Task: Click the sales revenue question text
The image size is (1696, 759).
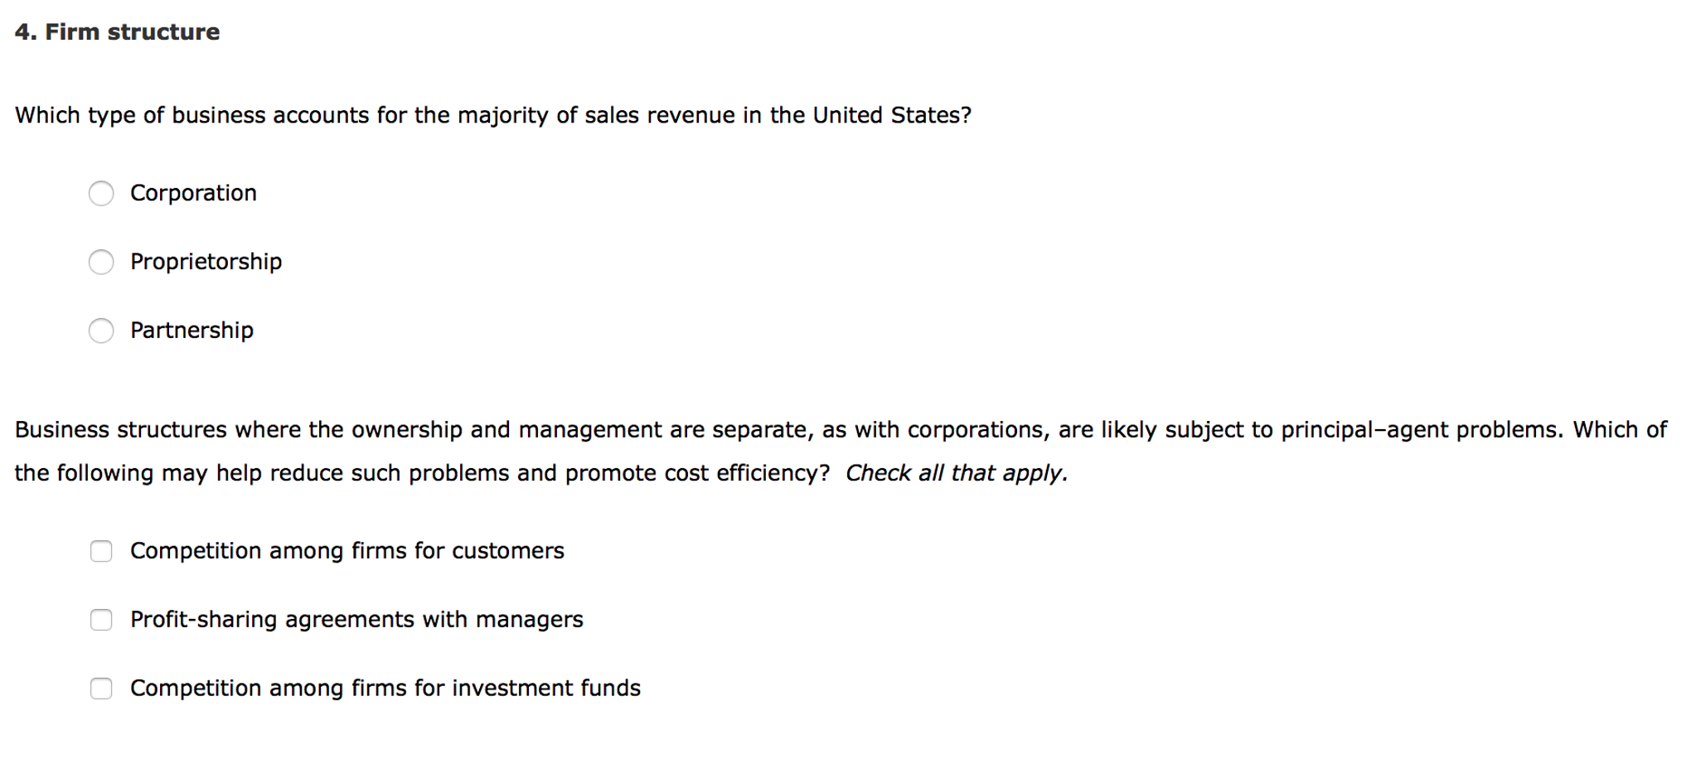Action: (x=493, y=115)
